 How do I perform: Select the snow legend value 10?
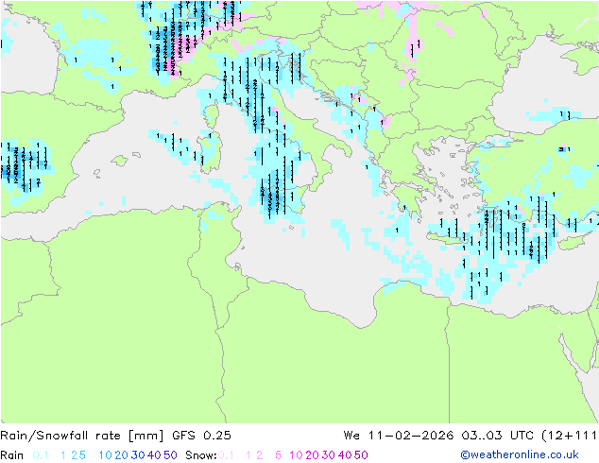tap(296, 455)
